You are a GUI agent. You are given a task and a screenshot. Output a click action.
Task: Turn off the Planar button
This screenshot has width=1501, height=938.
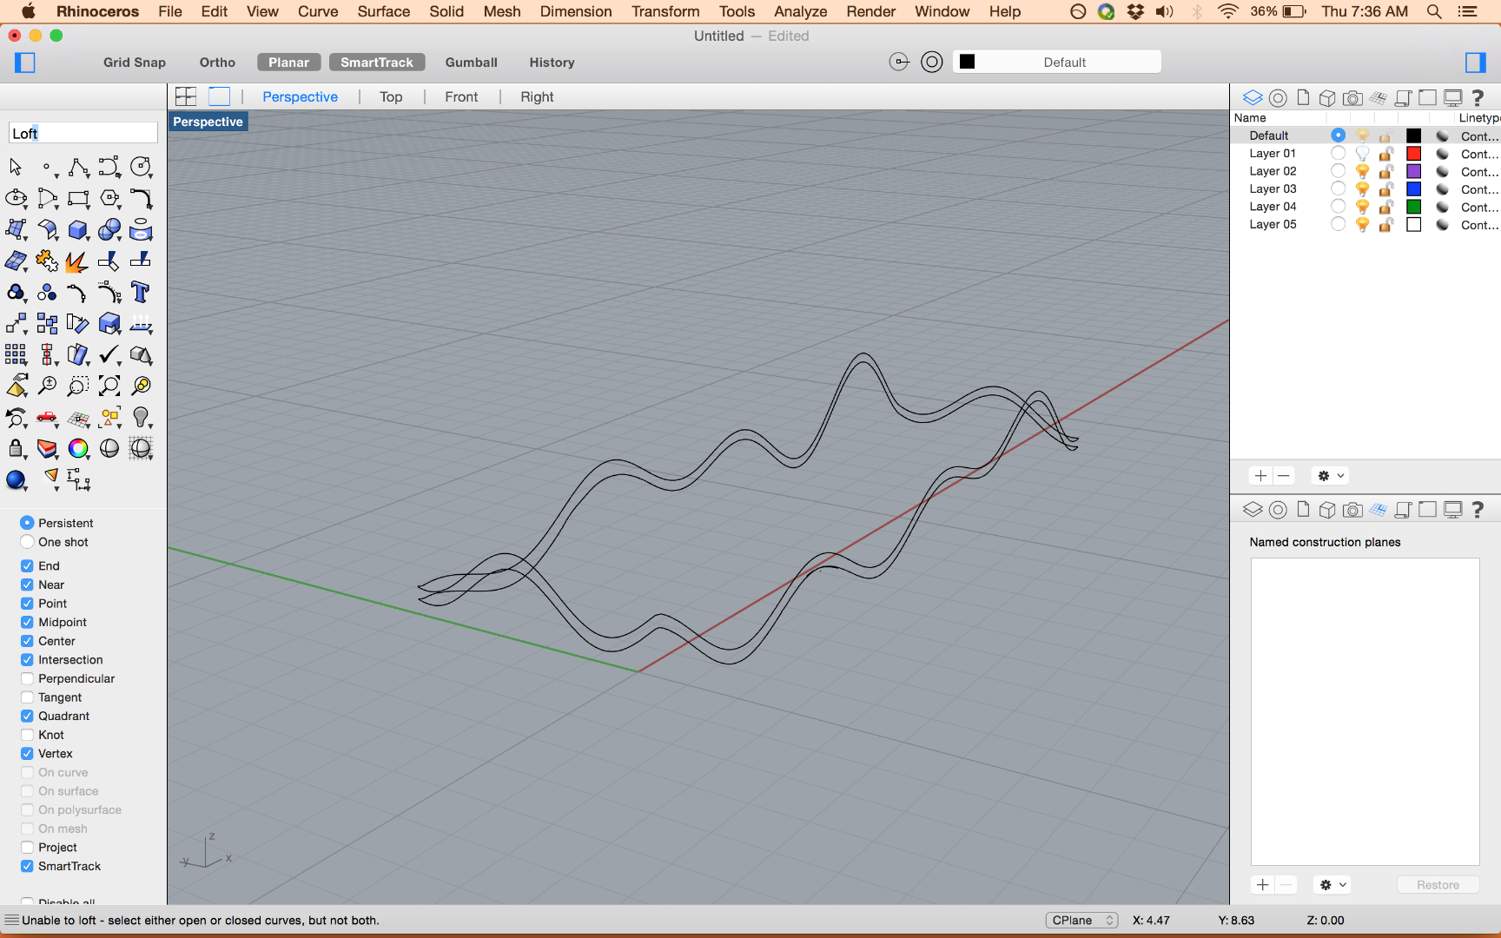(289, 63)
